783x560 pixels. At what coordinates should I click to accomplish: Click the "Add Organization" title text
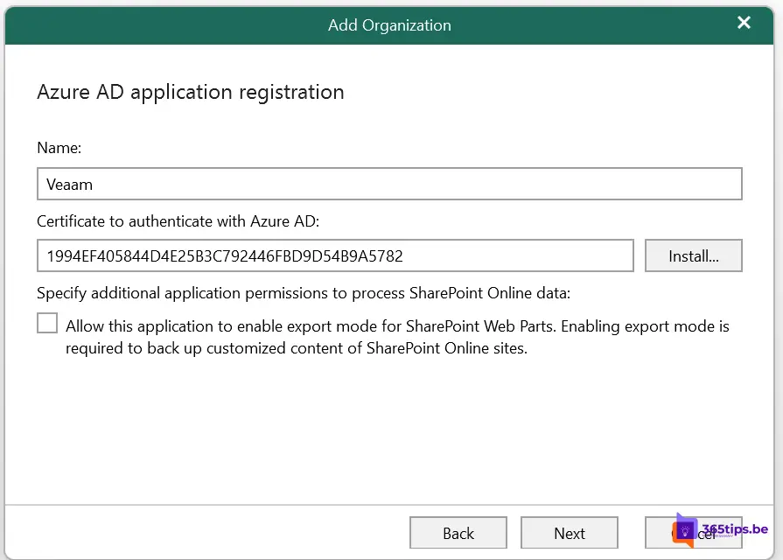389,25
